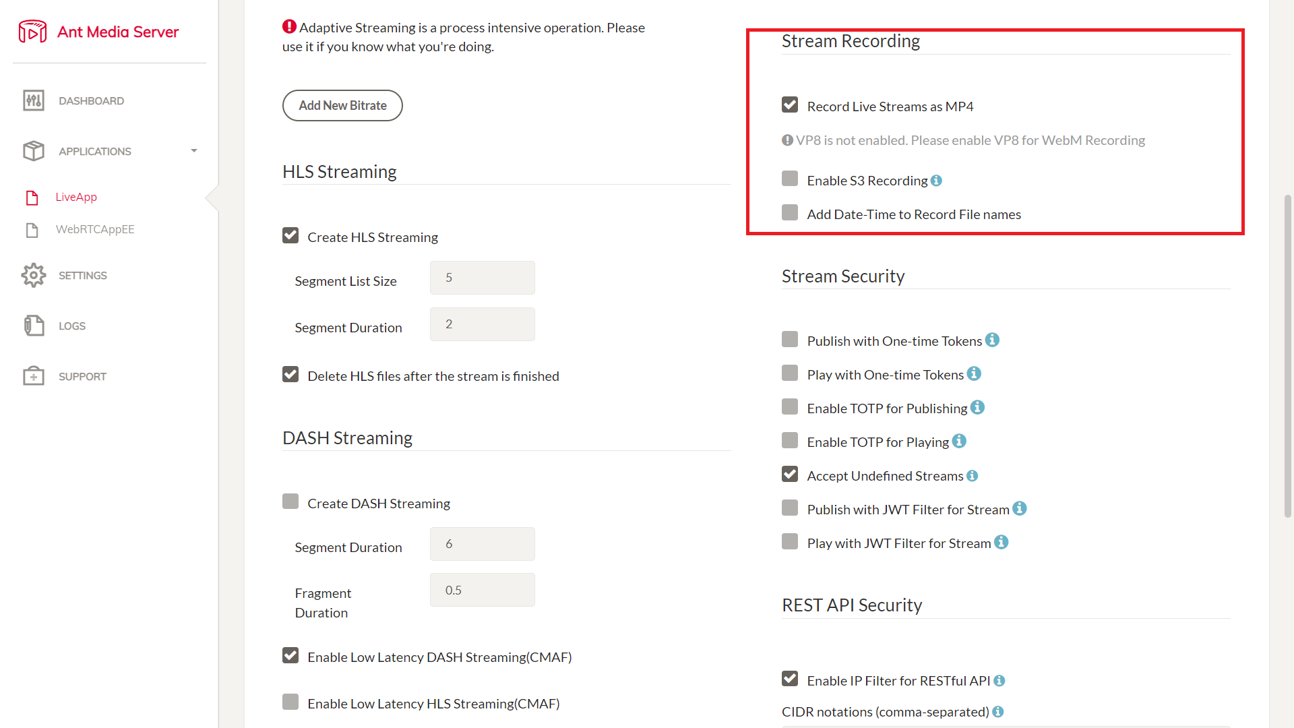Collapse the Applications dropdown arrow
The width and height of the screenshot is (1294, 728).
coord(194,151)
